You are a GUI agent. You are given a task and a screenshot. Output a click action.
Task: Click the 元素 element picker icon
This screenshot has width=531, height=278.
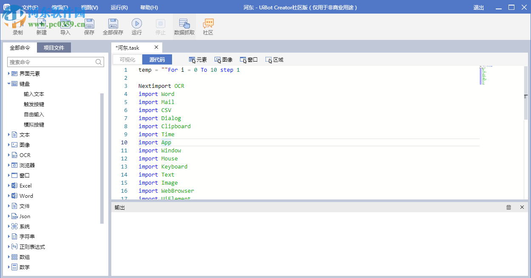coord(198,59)
